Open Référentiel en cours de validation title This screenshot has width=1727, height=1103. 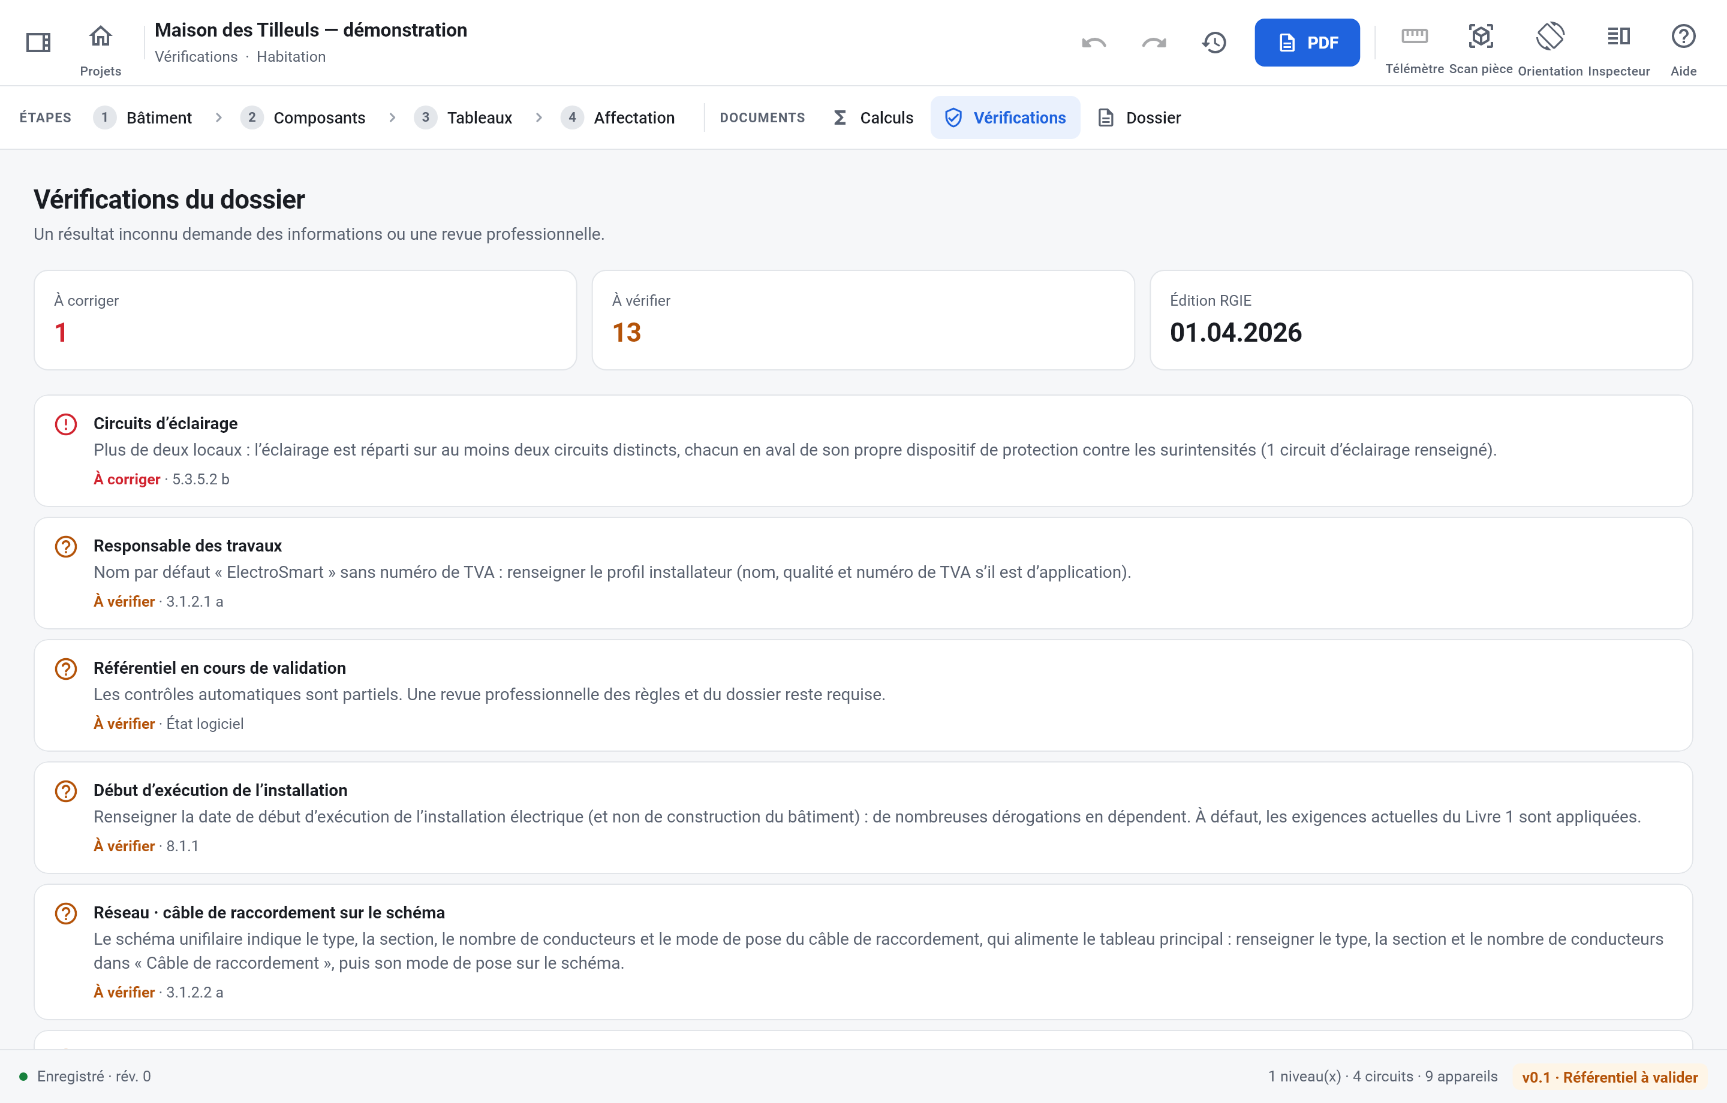(220, 668)
